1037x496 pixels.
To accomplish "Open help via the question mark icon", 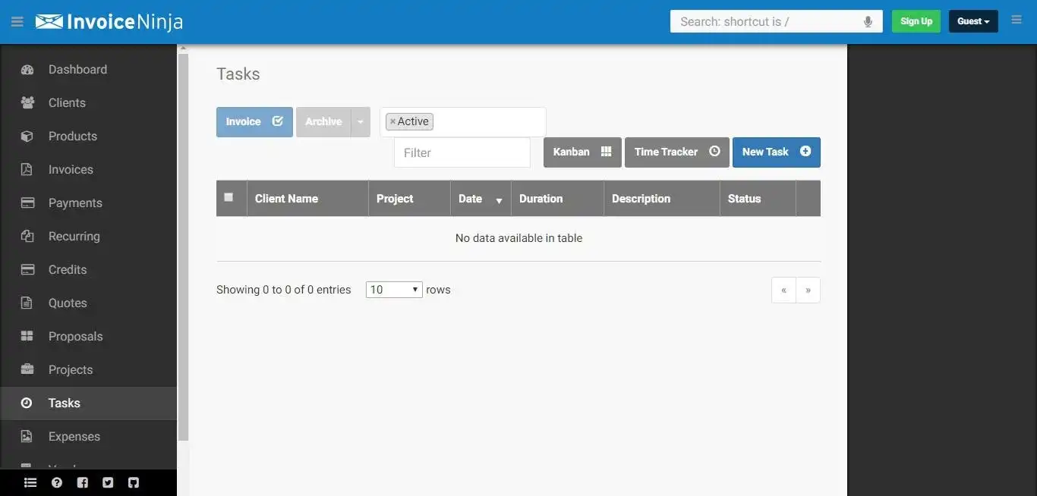I will tap(56, 482).
